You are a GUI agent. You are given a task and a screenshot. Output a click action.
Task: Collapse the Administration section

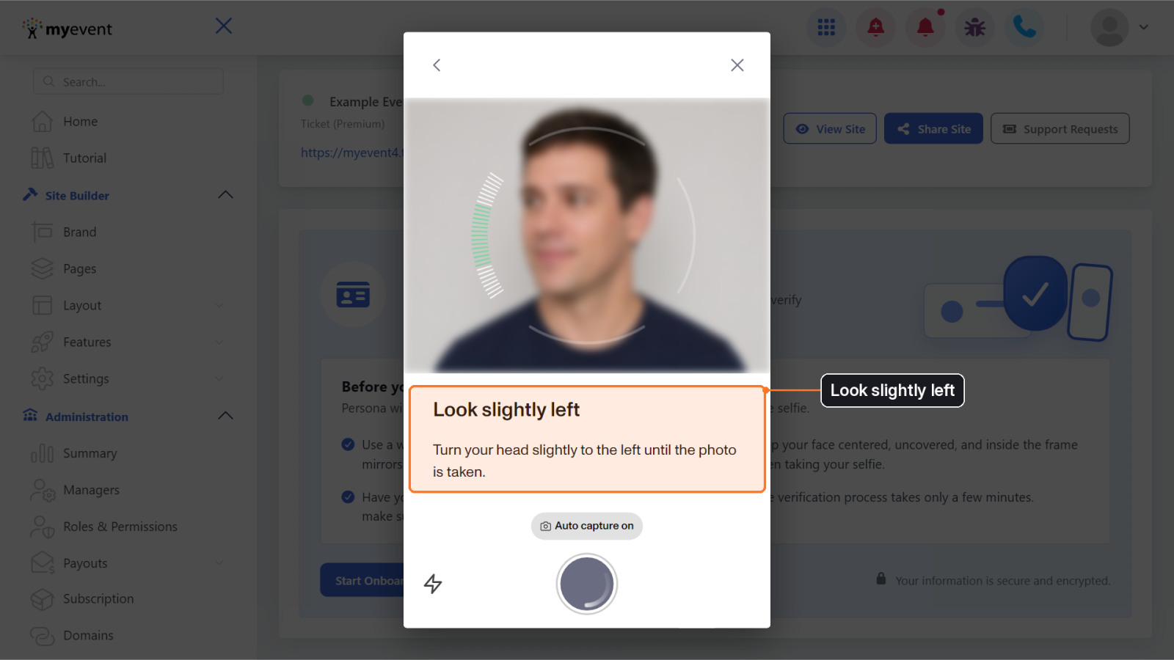[226, 416]
